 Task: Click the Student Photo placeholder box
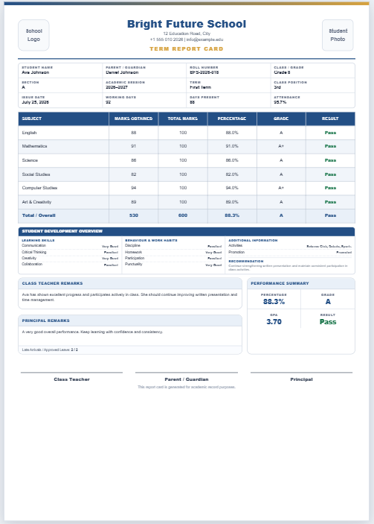click(338, 35)
